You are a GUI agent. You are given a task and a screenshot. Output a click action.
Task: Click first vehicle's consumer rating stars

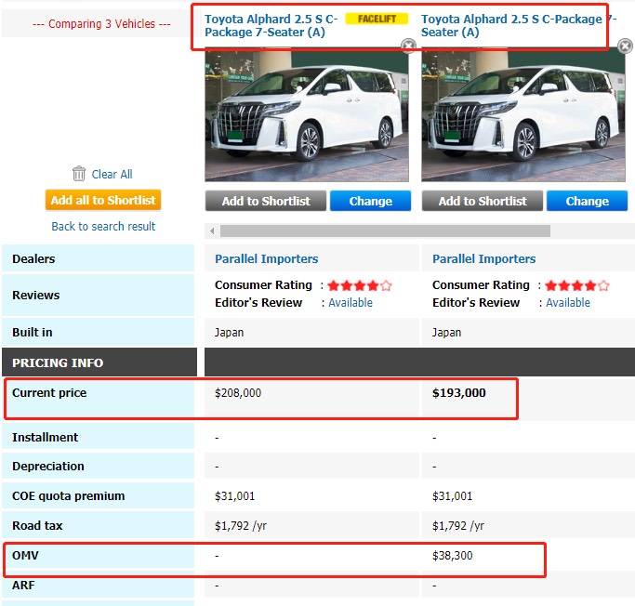click(x=359, y=285)
